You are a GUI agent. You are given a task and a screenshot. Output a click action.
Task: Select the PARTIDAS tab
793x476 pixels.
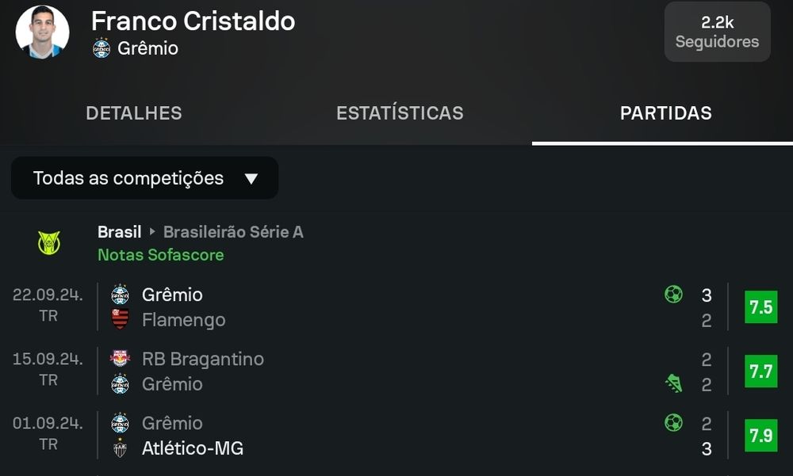tap(665, 113)
